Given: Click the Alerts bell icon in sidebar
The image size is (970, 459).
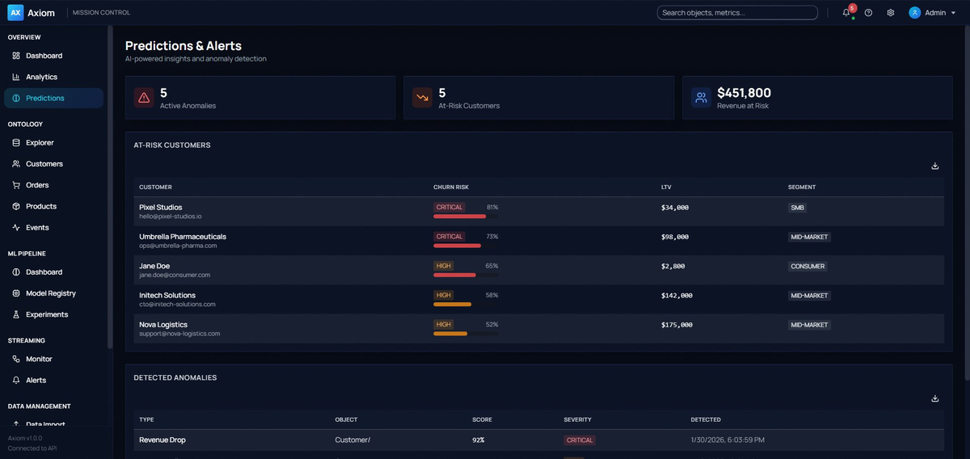Looking at the screenshot, I should coord(16,380).
